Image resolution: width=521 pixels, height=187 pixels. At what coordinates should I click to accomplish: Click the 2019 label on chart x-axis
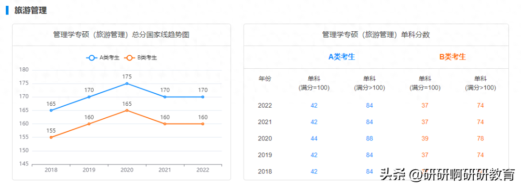pyautogui.click(x=89, y=170)
